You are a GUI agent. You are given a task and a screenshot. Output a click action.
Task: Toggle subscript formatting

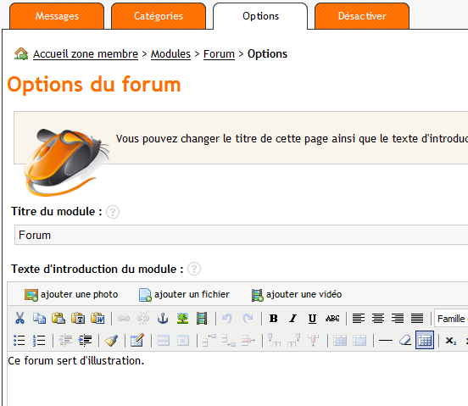point(450,341)
